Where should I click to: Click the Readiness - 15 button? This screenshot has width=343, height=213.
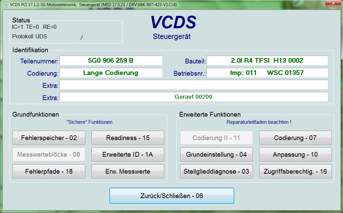[128, 138]
